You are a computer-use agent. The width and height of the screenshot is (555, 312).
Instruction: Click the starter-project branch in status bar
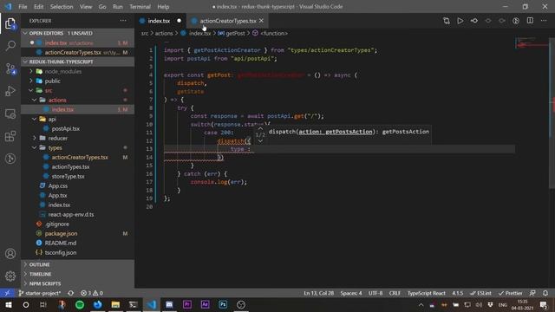(40, 293)
